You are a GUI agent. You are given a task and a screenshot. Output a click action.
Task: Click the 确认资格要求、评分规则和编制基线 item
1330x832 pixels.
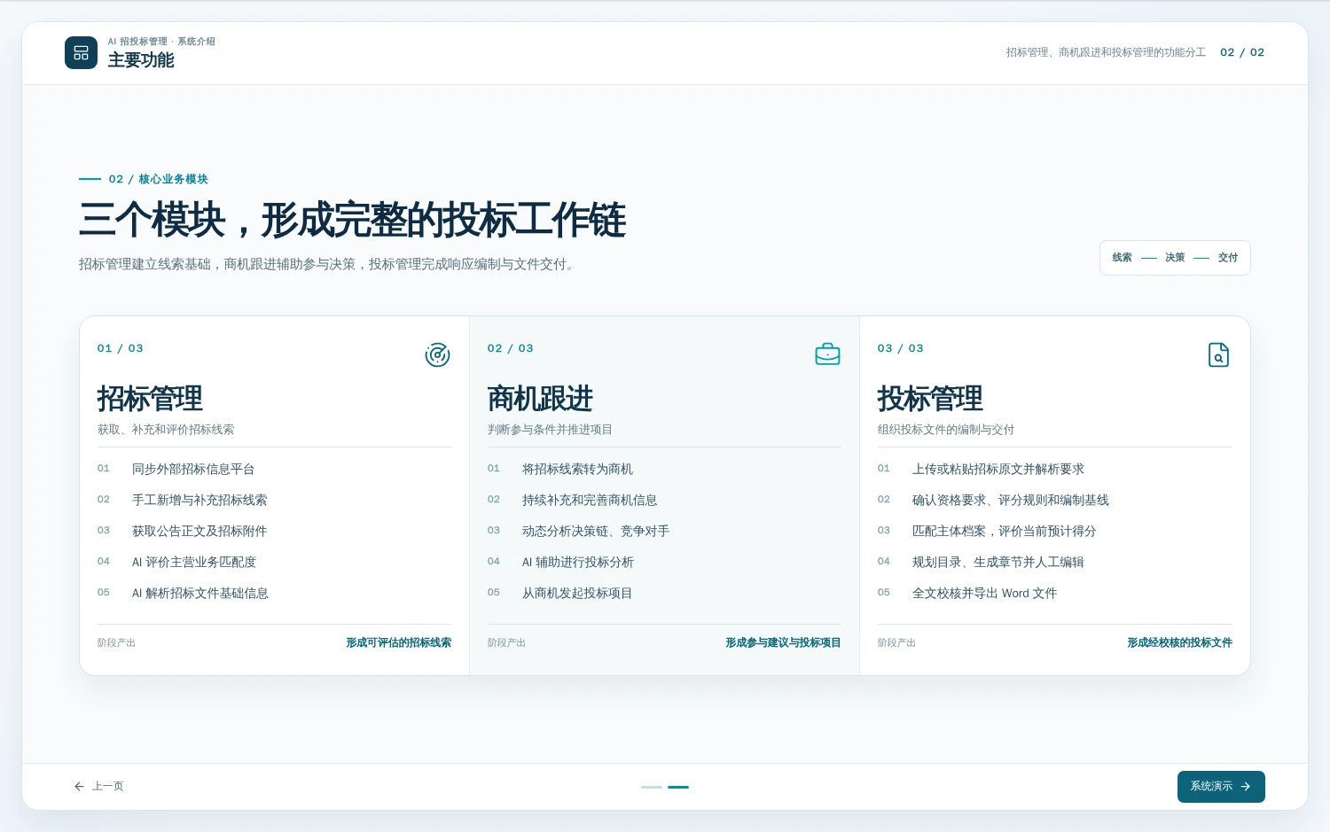point(1011,500)
